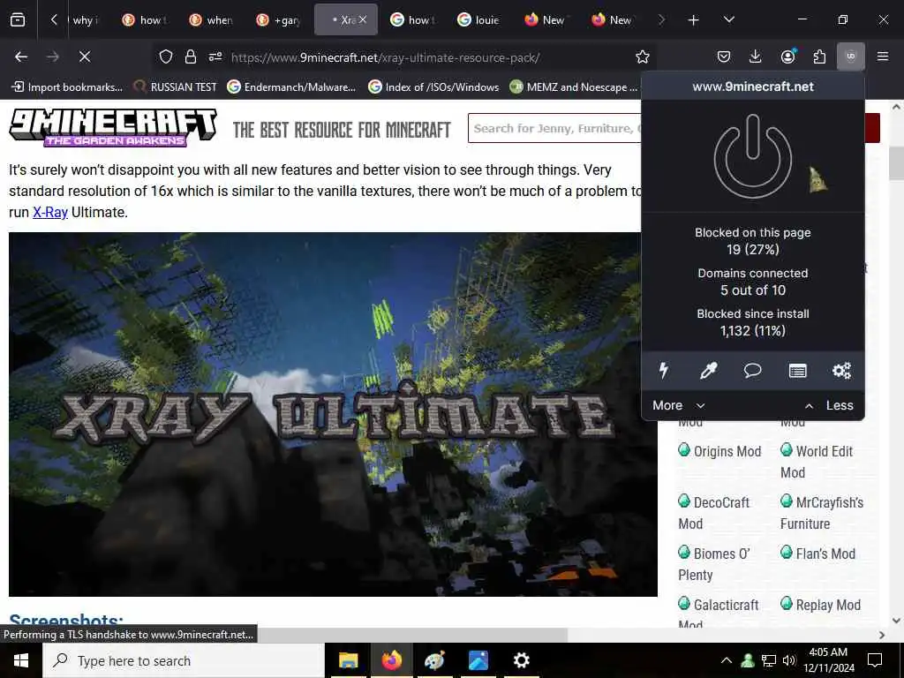View site security padlock info
This screenshot has width=904, height=678.
(191, 56)
